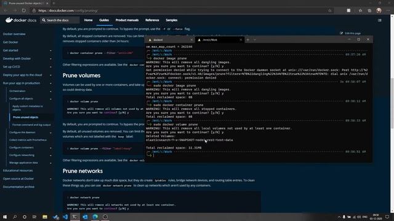This screenshot has height=221, width=394.
Task: Add this page to favorites star
Action: coord(330,10)
